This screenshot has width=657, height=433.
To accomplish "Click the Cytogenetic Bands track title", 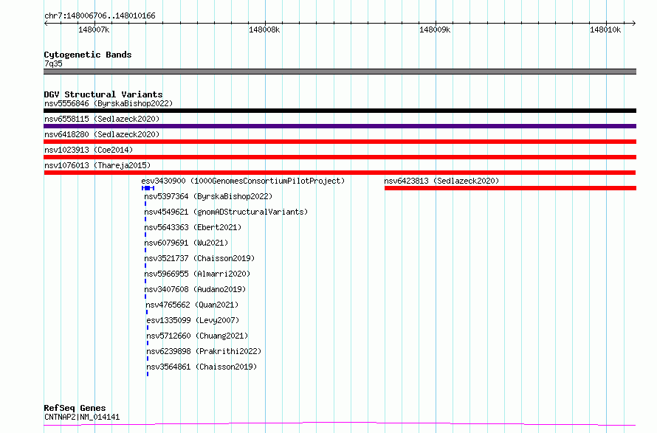I will click(88, 55).
